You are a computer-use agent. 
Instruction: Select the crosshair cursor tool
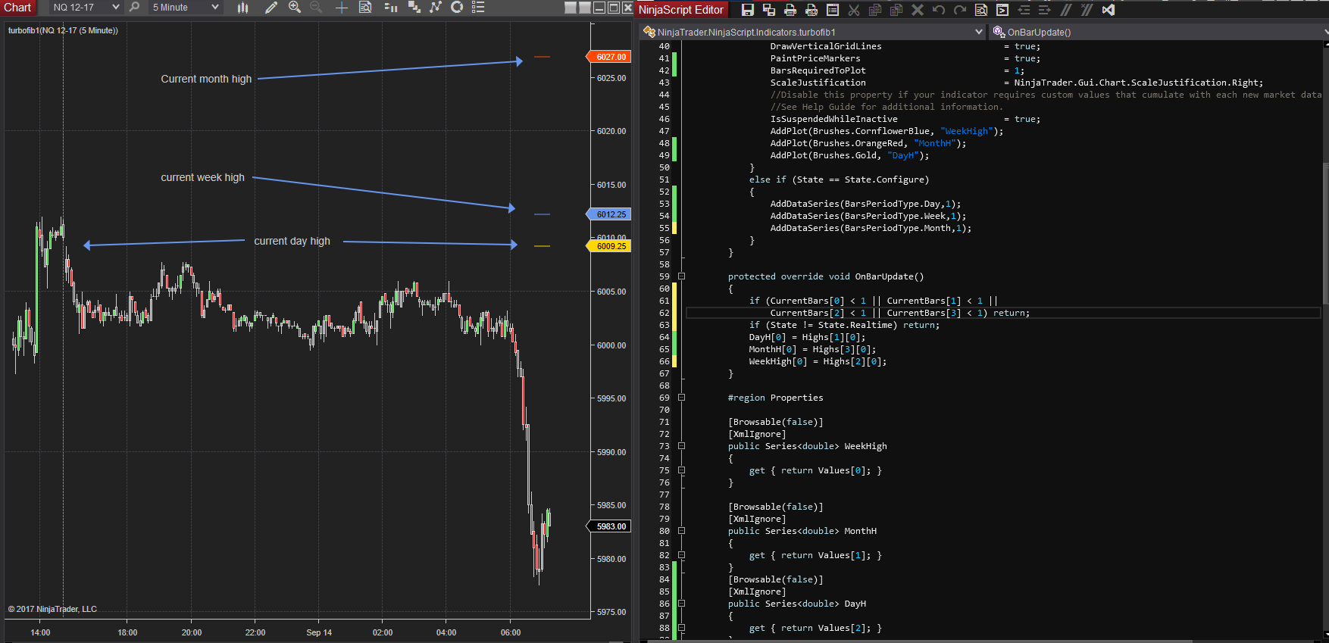pyautogui.click(x=342, y=8)
